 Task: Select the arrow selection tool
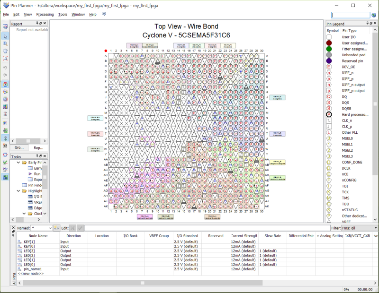(x=6, y=35)
